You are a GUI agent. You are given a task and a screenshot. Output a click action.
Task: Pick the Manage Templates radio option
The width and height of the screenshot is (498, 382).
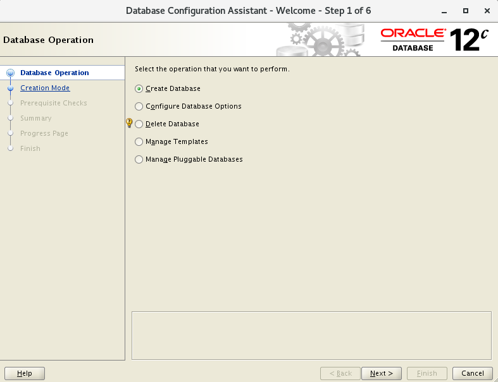click(139, 142)
